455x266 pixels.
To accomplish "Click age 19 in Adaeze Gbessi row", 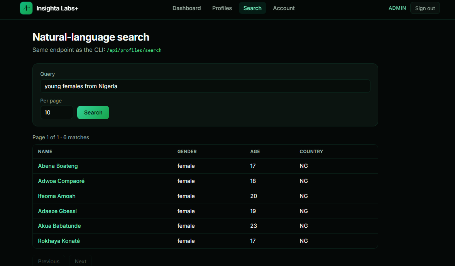I will [253, 211].
